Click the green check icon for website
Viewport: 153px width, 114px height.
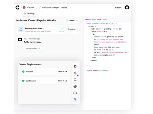[x=23, y=71]
